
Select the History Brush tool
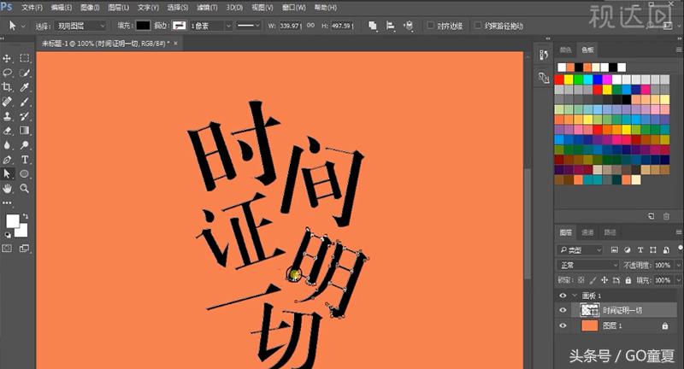[x=25, y=116]
